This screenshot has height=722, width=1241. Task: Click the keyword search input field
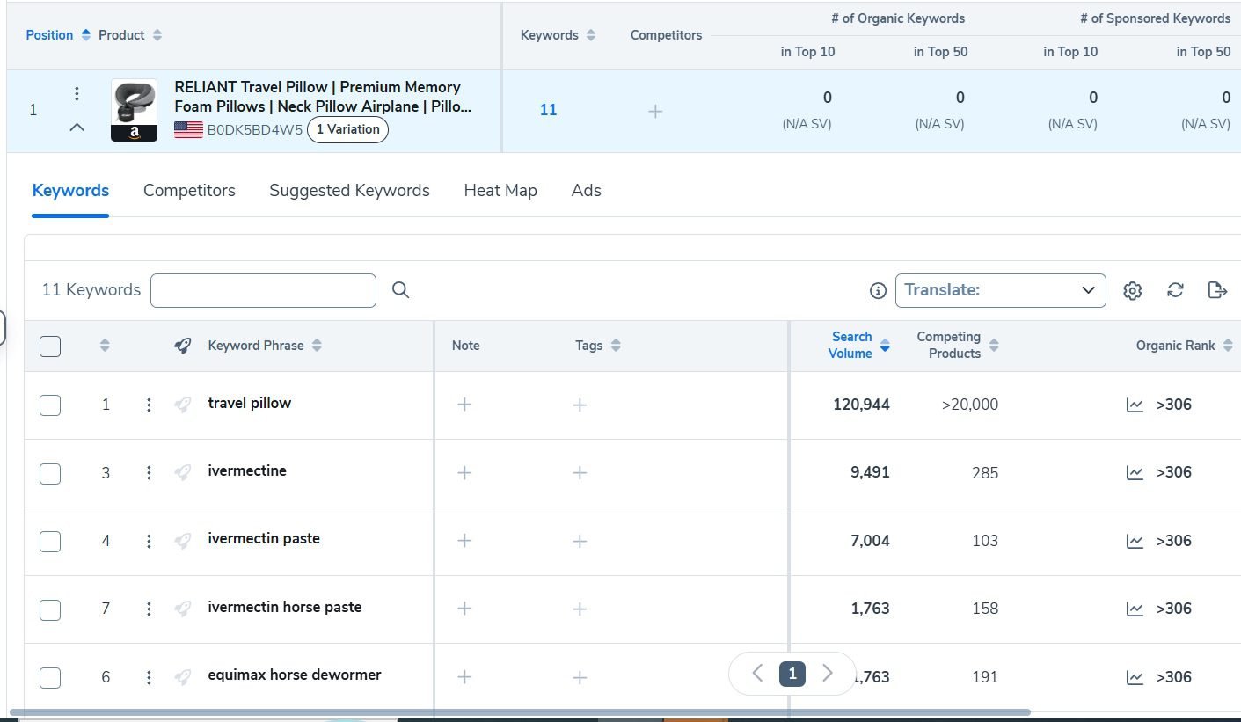(263, 290)
